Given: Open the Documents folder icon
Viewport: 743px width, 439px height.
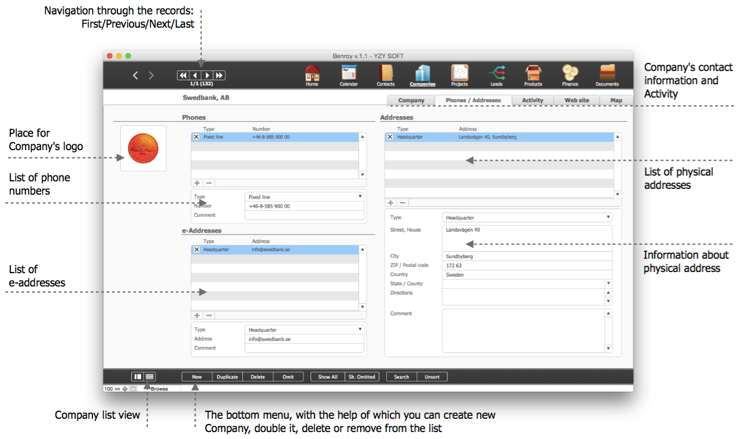Looking at the screenshot, I should pyautogui.click(x=607, y=73).
